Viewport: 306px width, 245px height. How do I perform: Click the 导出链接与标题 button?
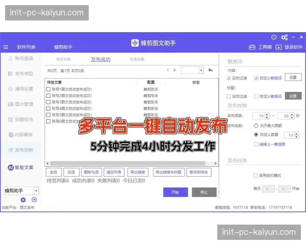coord(169,172)
